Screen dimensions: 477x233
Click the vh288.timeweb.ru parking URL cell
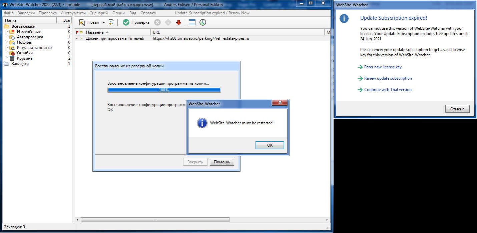pos(201,38)
